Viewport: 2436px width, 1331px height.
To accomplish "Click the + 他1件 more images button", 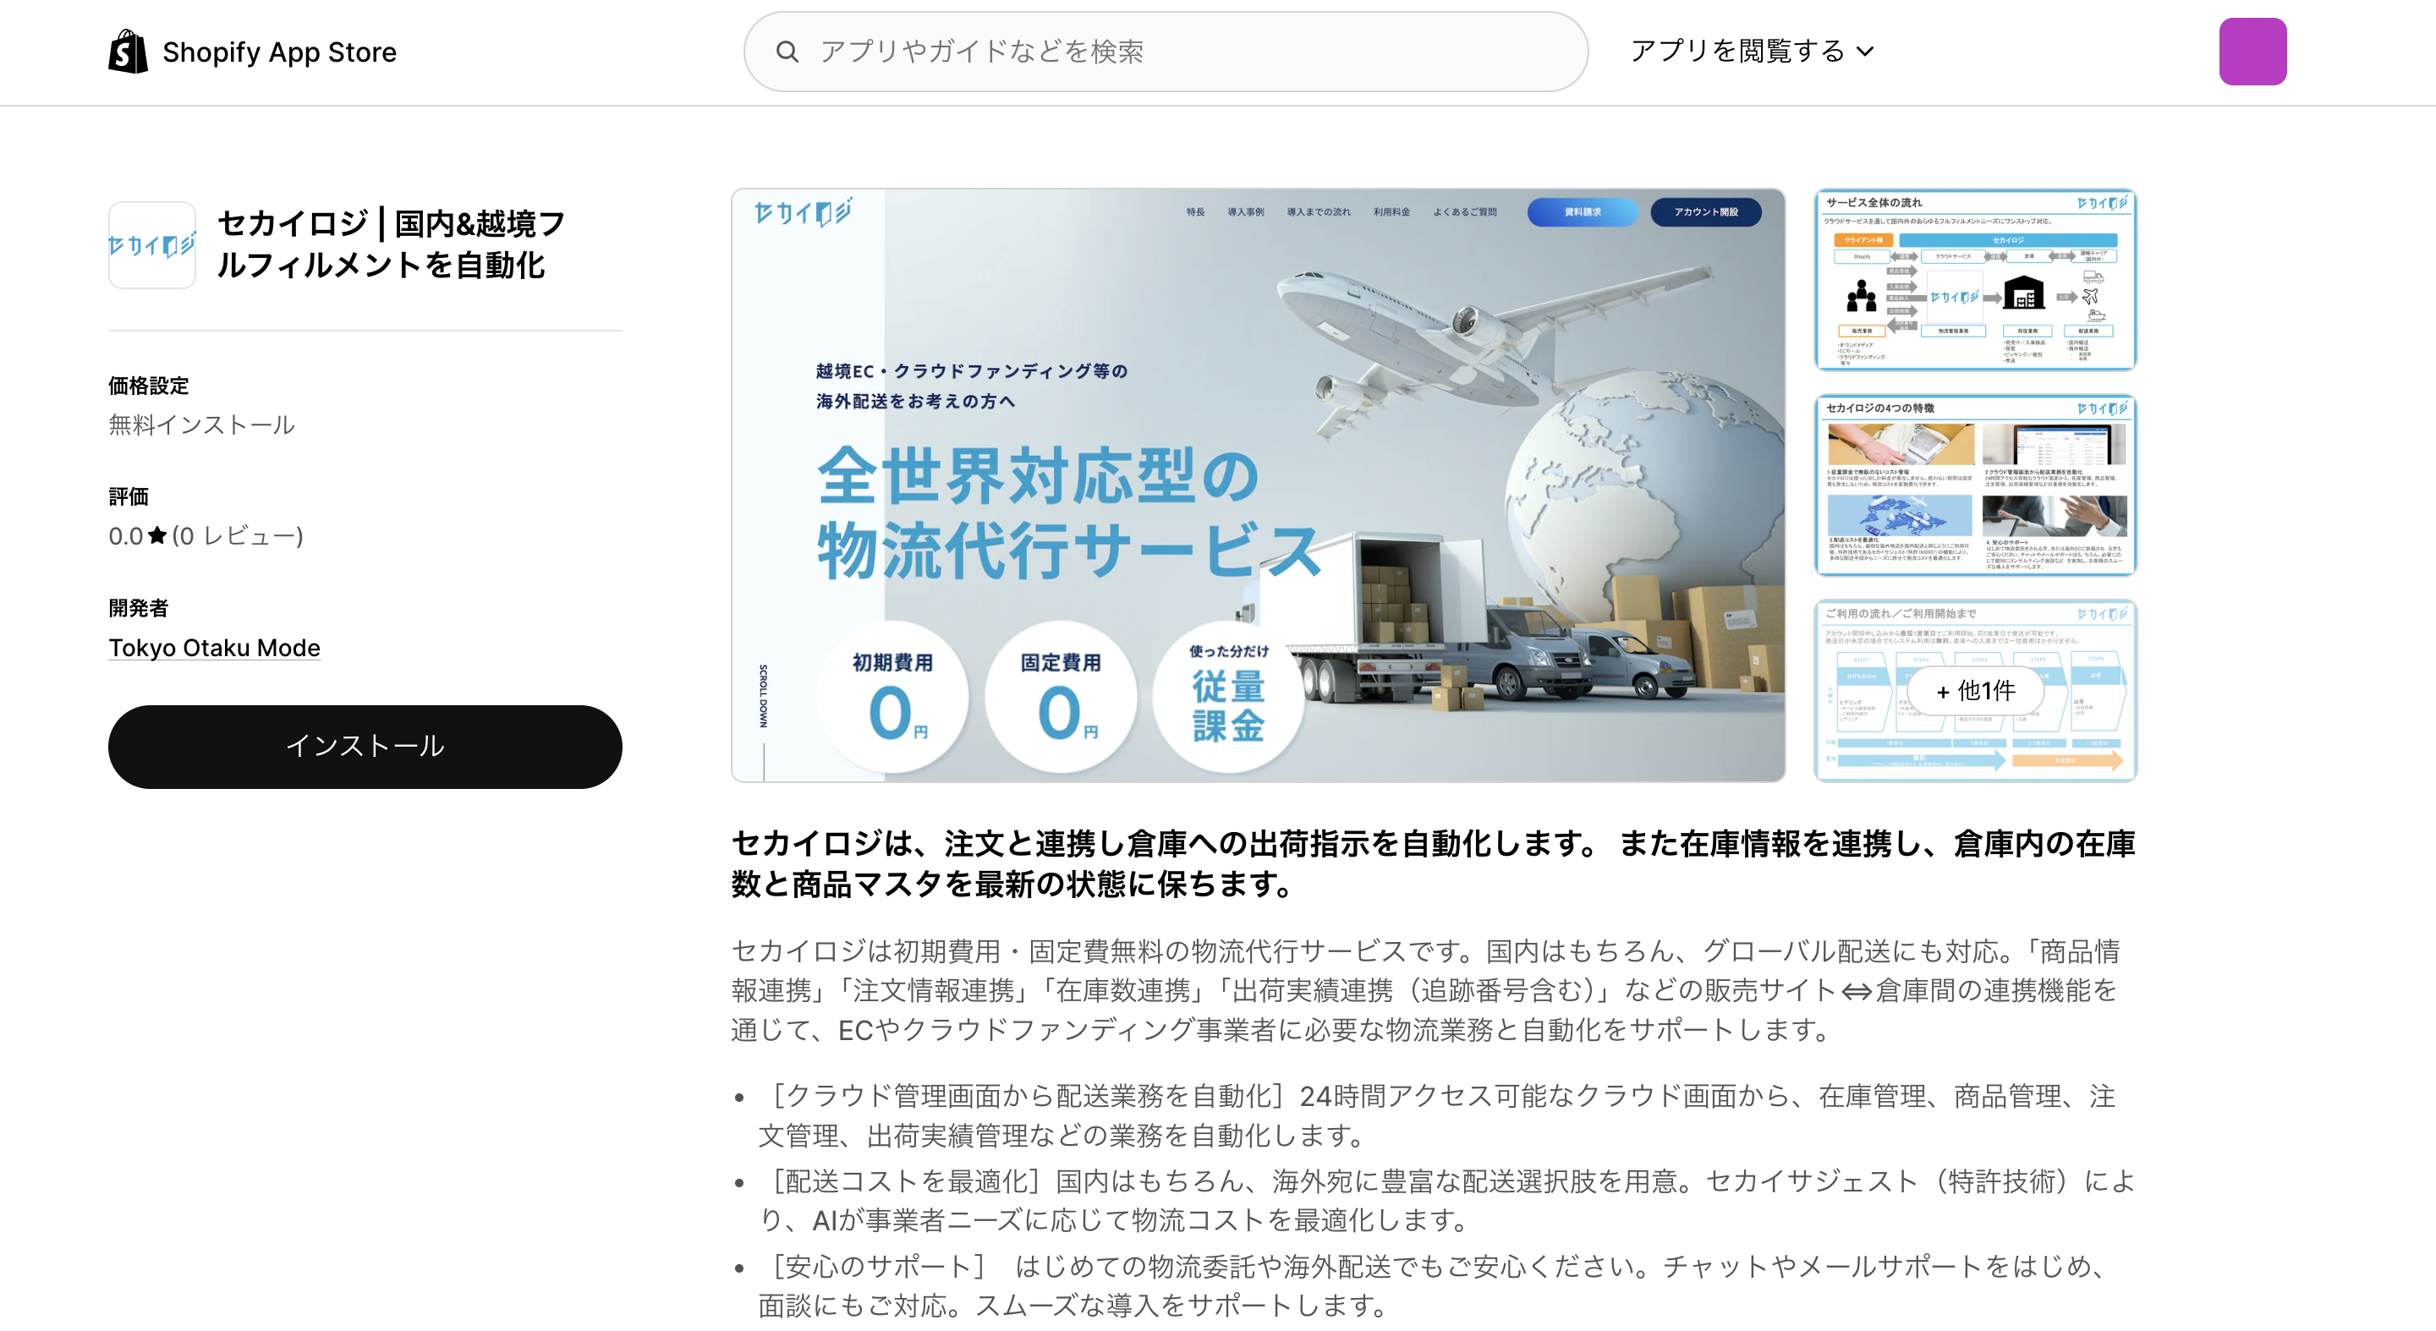I will point(1976,691).
